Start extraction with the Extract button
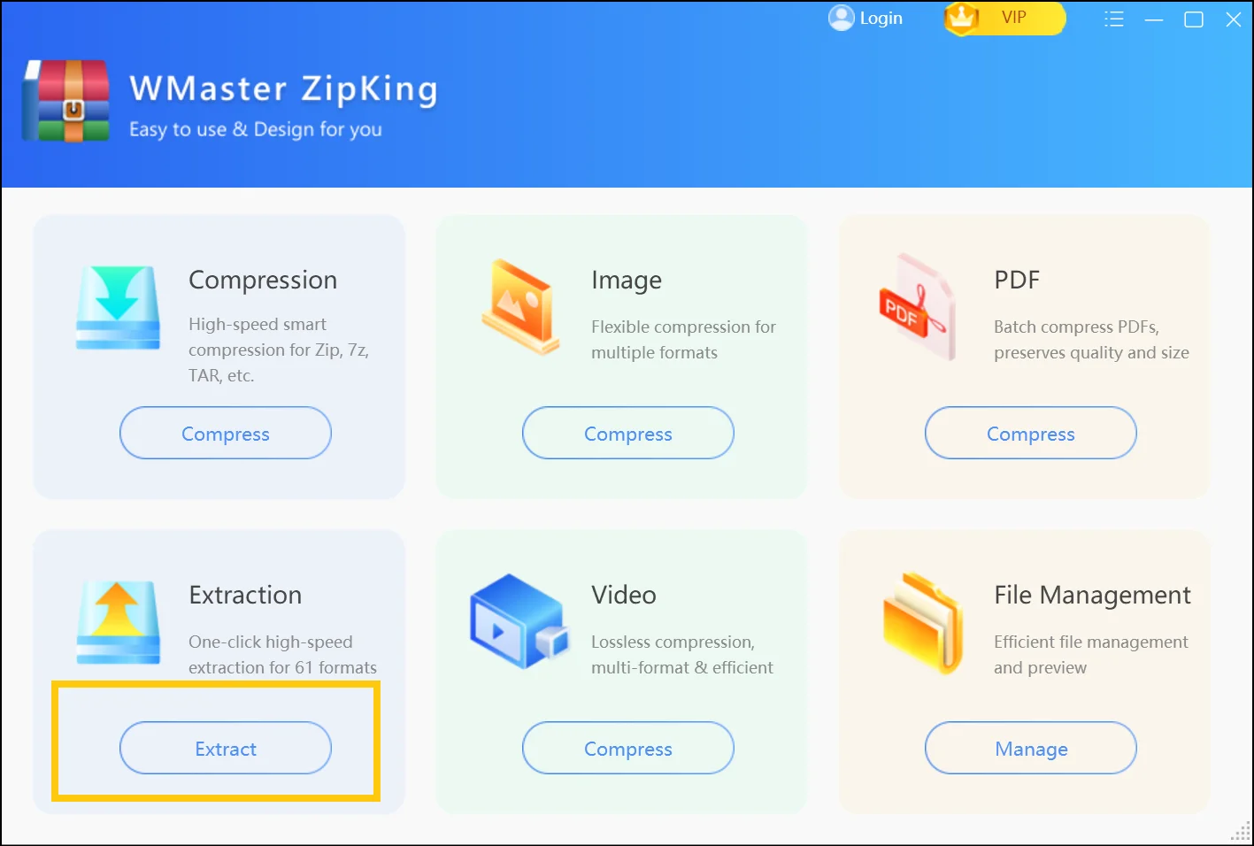1254x846 pixels. (226, 748)
